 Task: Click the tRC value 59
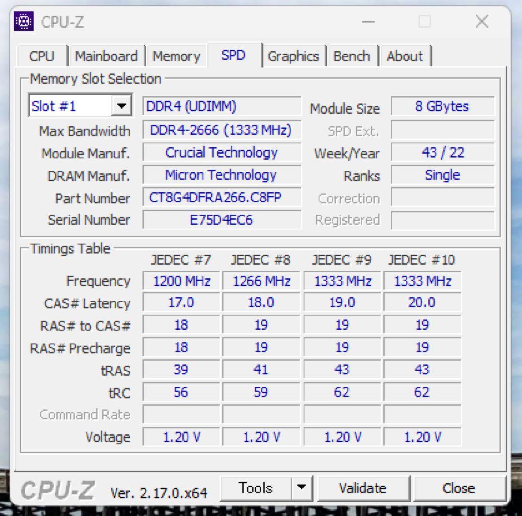pyautogui.click(x=261, y=392)
